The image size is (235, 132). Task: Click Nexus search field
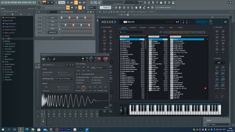point(131,32)
